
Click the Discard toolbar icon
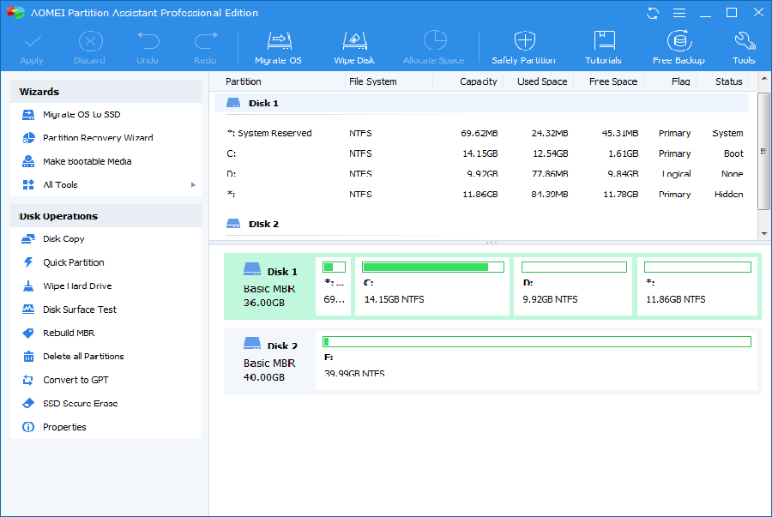90,41
